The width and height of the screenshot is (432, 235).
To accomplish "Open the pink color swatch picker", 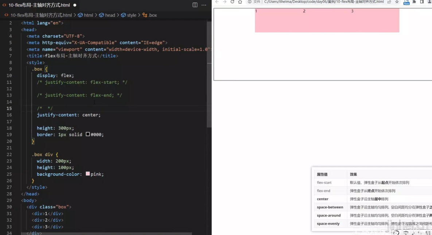I will 87,174.
